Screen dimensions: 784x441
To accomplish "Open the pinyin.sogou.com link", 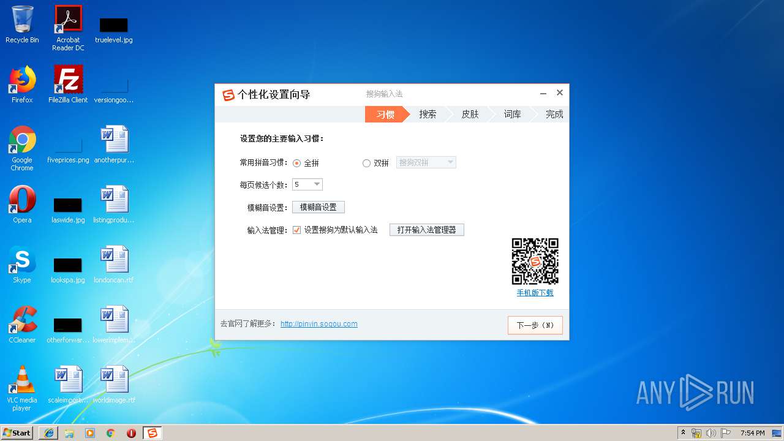I will (x=319, y=324).
